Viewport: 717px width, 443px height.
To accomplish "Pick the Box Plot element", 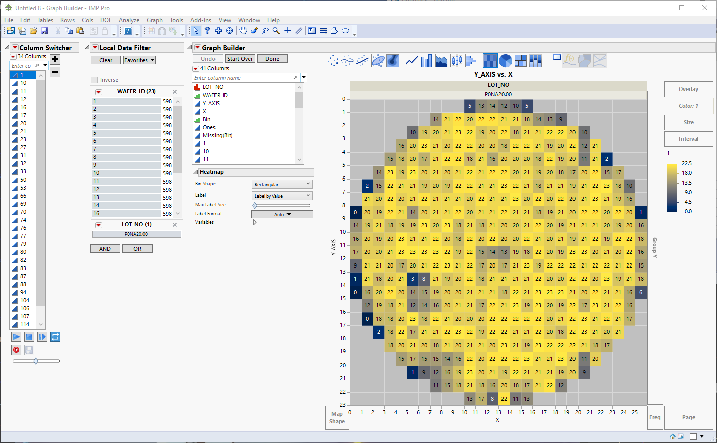I will point(457,60).
